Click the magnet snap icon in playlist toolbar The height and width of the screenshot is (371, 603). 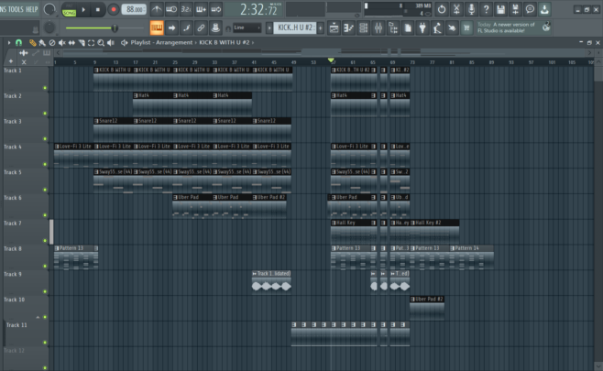tap(20, 42)
